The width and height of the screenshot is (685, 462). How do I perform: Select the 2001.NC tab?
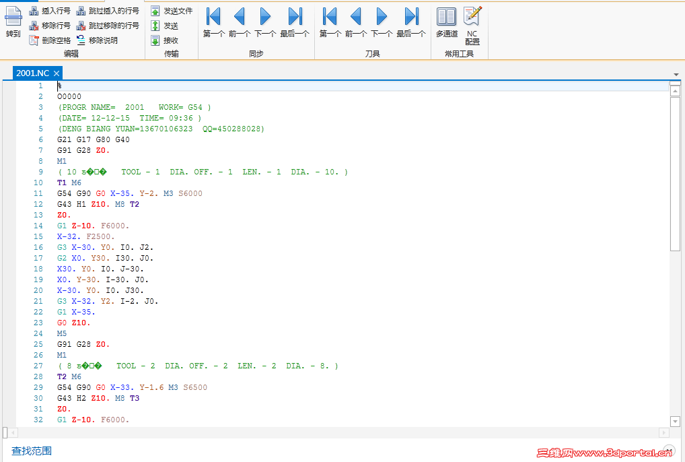33,73
